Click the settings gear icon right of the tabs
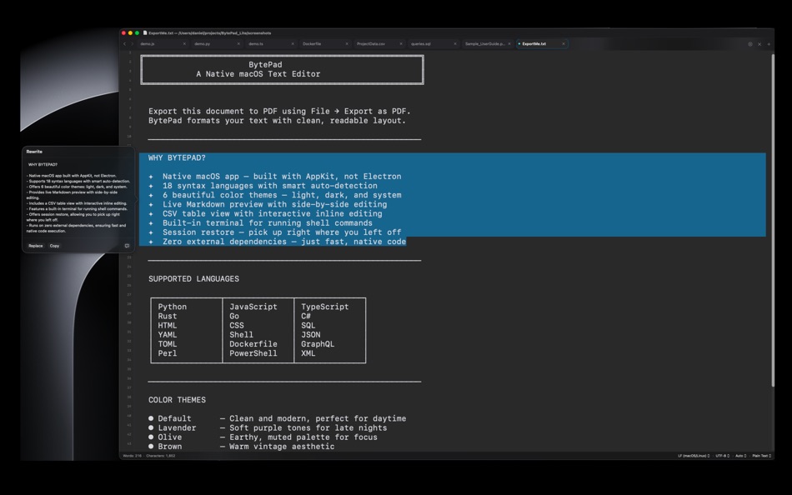This screenshot has height=495, width=792. (750, 43)
